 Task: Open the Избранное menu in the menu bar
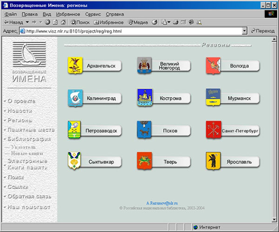click(x=68, y=14)
